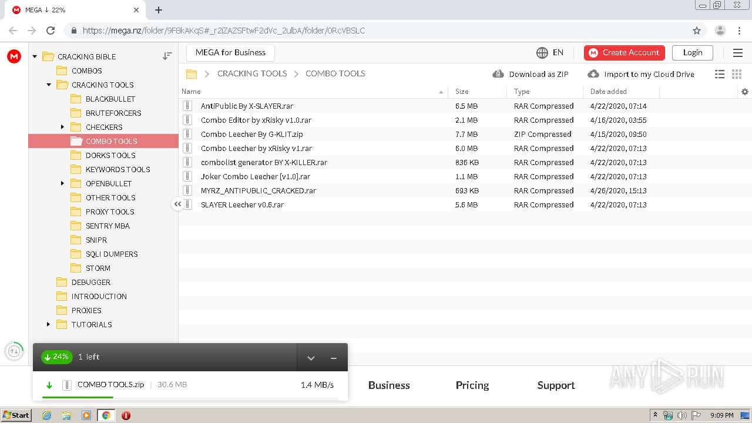The height and width of the screenshot is (423, 752).
Task: Bookmark page with star icon
Action: coord(697,31)
